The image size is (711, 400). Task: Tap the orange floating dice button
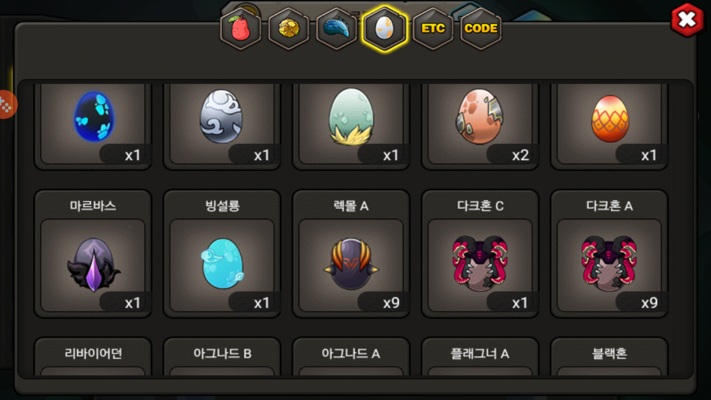point(7,104)
